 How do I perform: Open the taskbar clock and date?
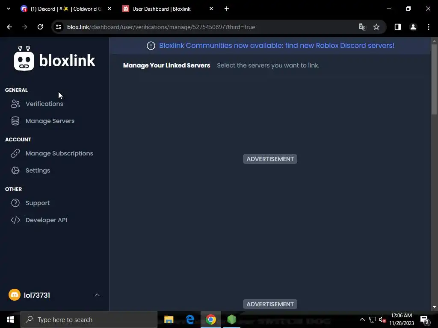[x=401, y=319]
